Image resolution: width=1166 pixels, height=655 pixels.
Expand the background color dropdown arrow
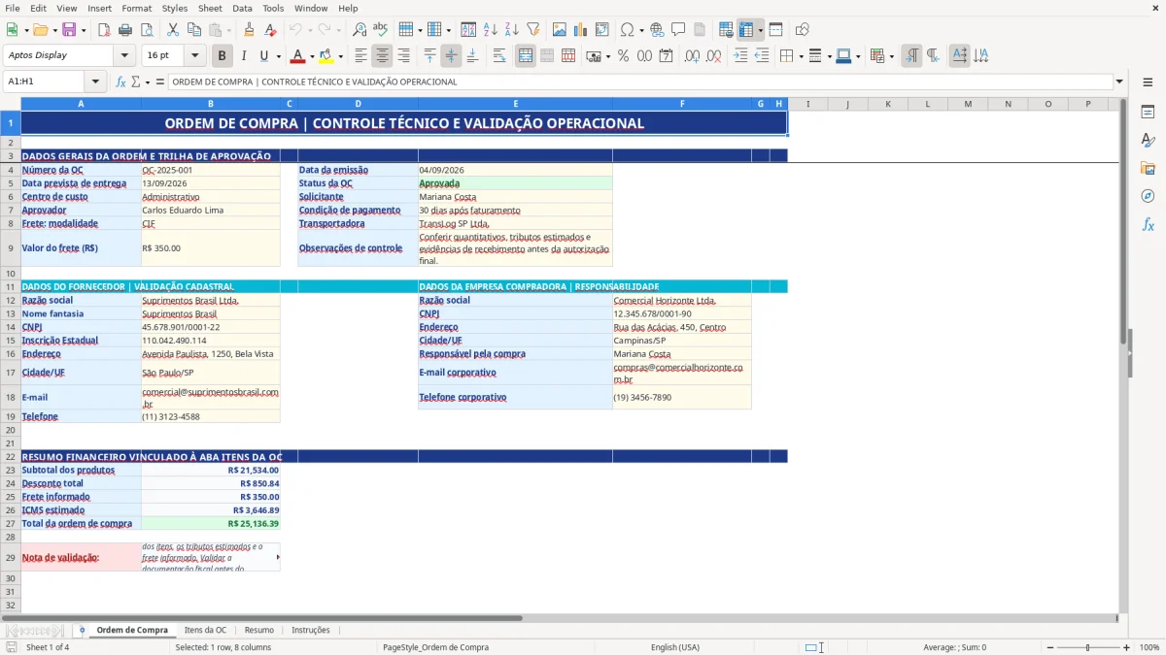340,56
